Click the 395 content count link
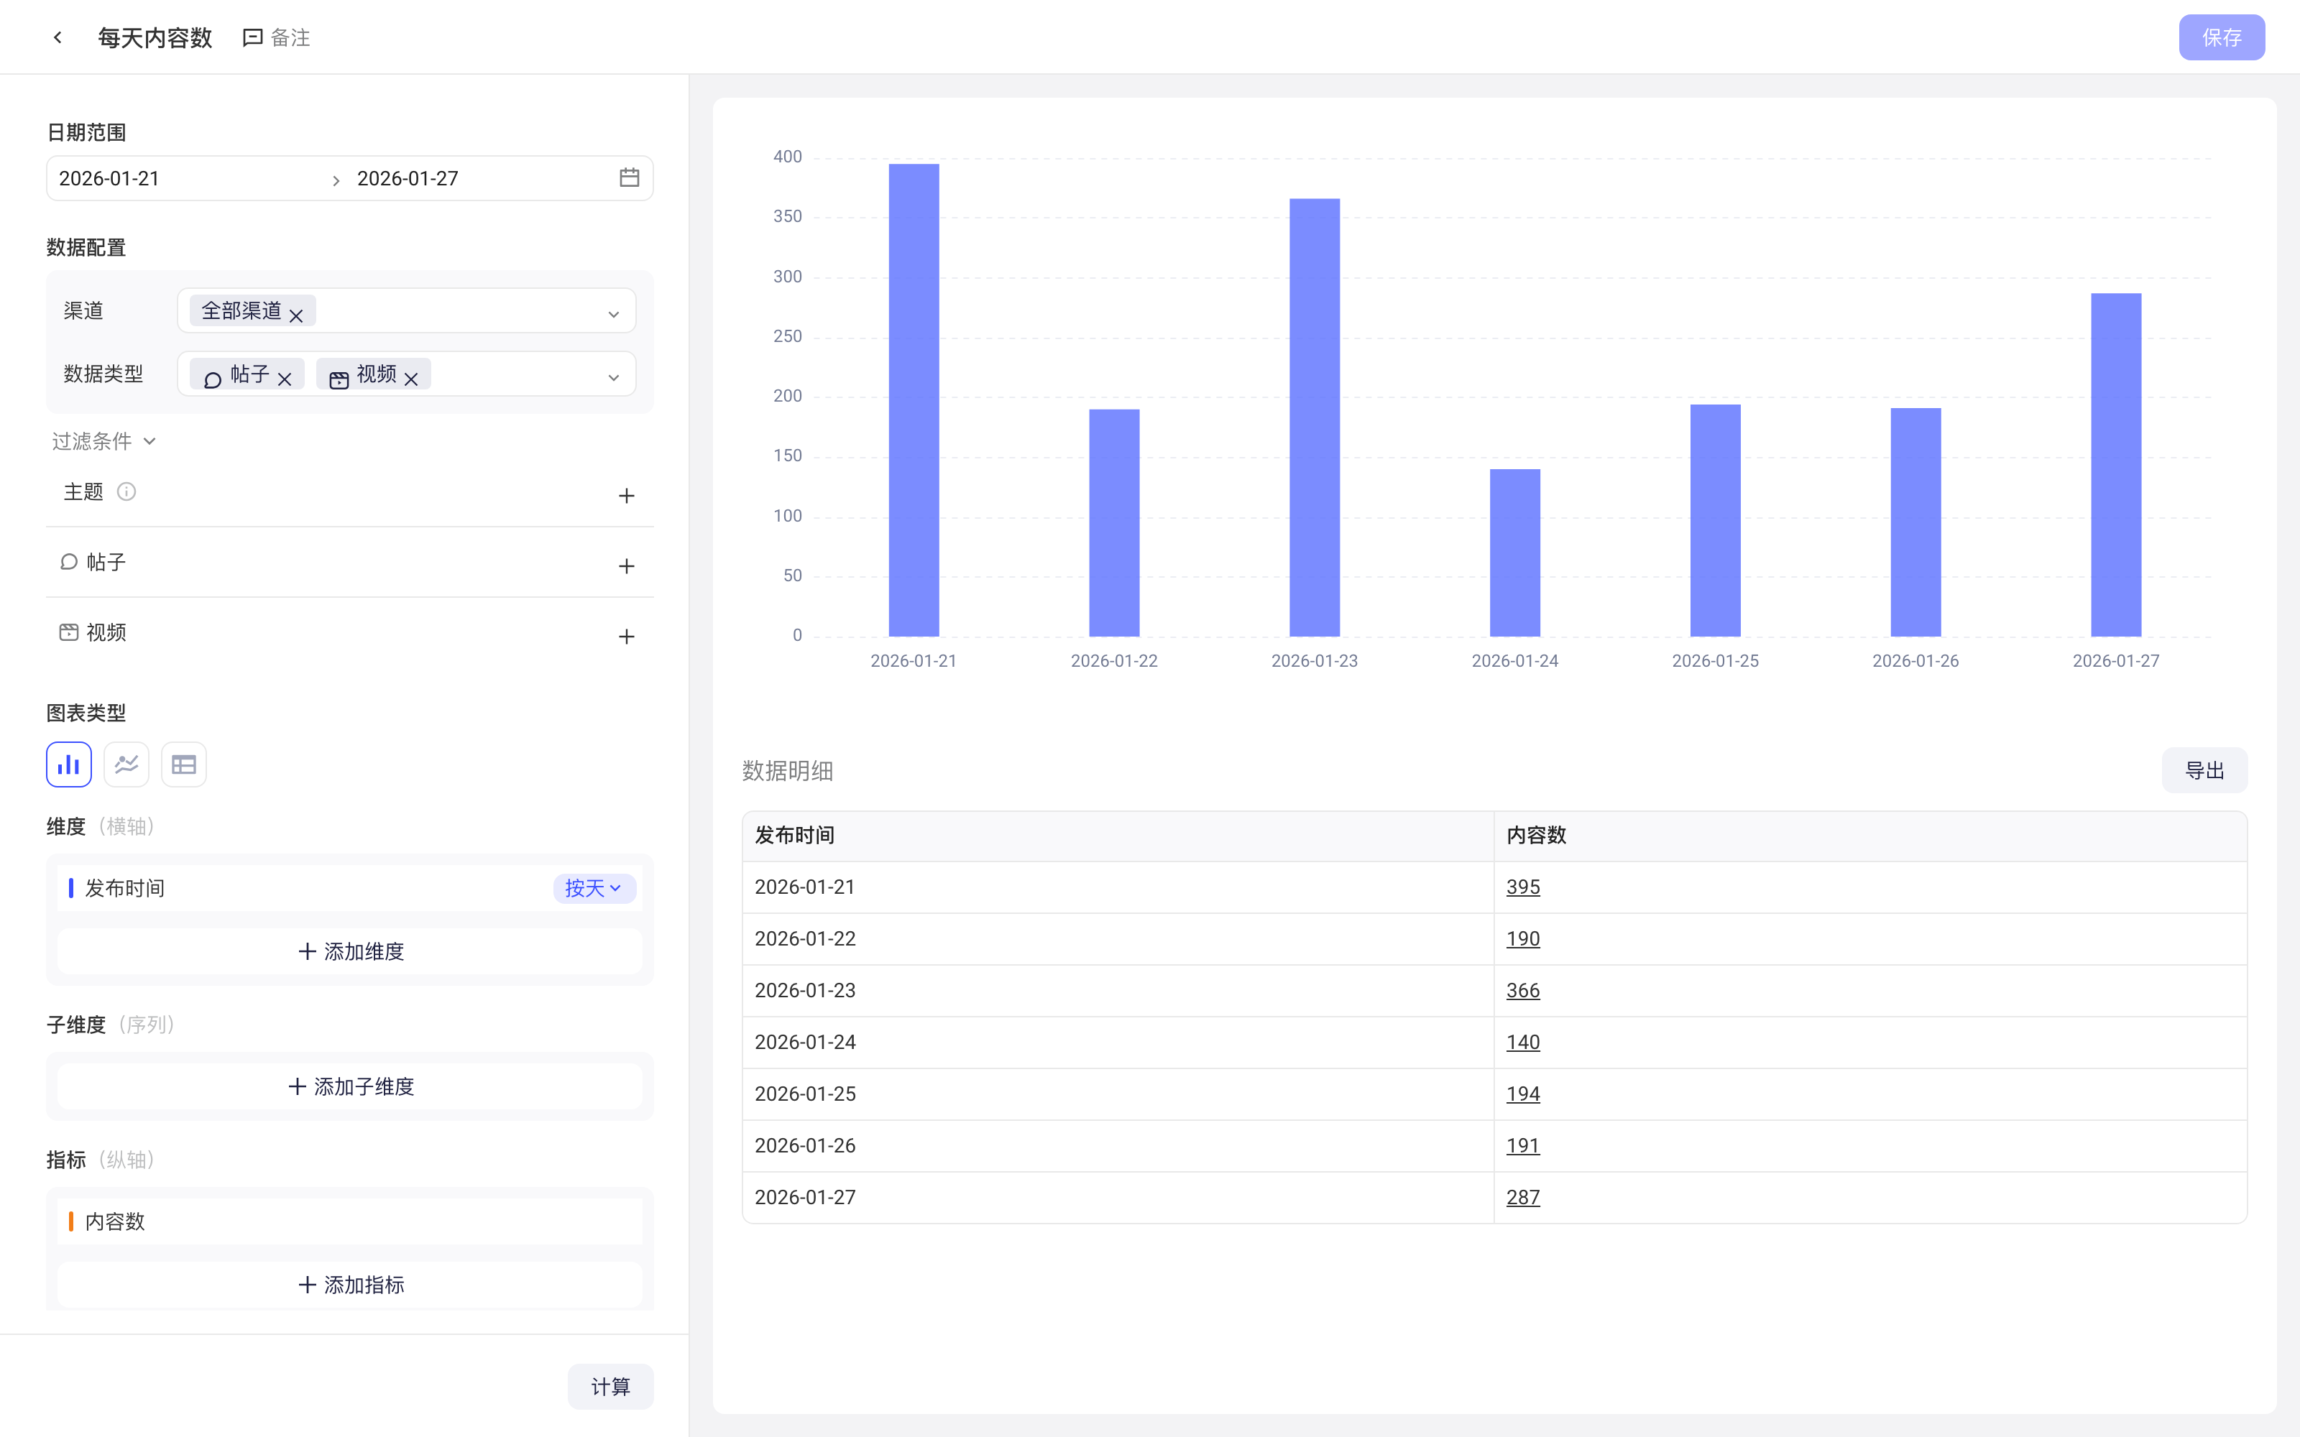Image resolution: width=2300 pixels, height=1437 pixels. click(x=1522, y=887)
